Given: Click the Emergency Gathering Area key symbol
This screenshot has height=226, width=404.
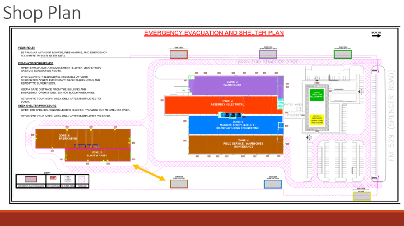Looking at the screenshot, I should [x=31, y=179].
